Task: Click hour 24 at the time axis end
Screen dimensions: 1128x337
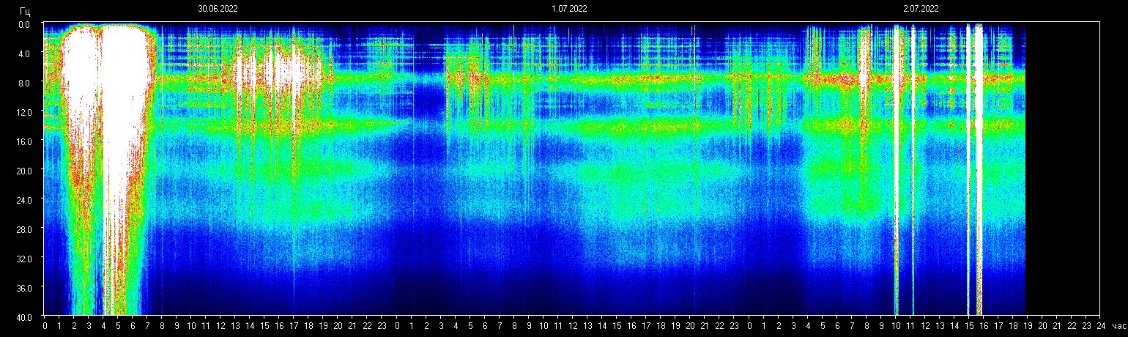Action: 1101,326
